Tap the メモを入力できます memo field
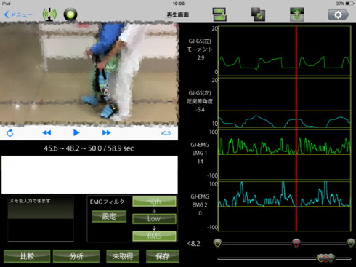This screenshot has height=267, width=356. point(41,219)
